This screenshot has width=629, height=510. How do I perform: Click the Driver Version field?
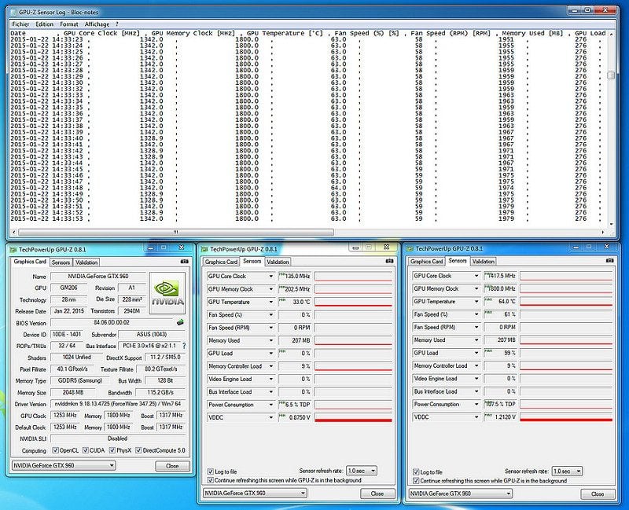(x=117, y=404)
